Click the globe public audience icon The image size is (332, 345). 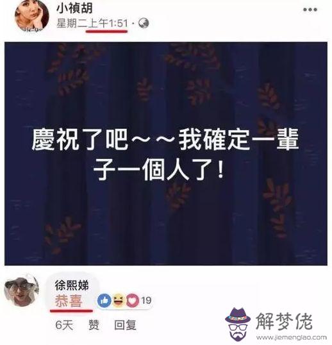click(x=144, y=23)
